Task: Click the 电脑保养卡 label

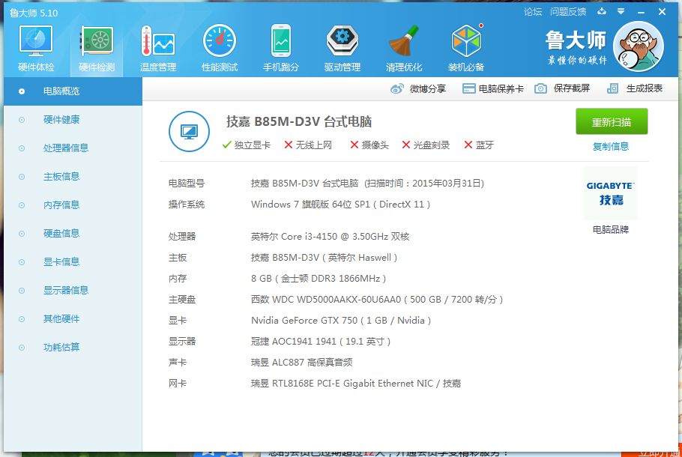Action: pos(501,88)
